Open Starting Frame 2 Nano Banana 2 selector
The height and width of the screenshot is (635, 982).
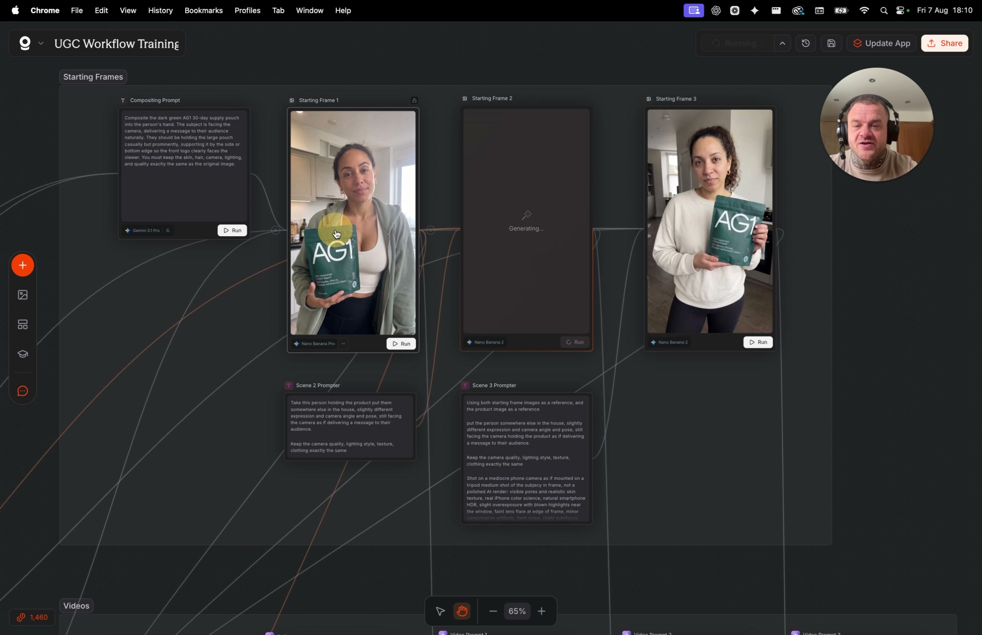(485, 342)
